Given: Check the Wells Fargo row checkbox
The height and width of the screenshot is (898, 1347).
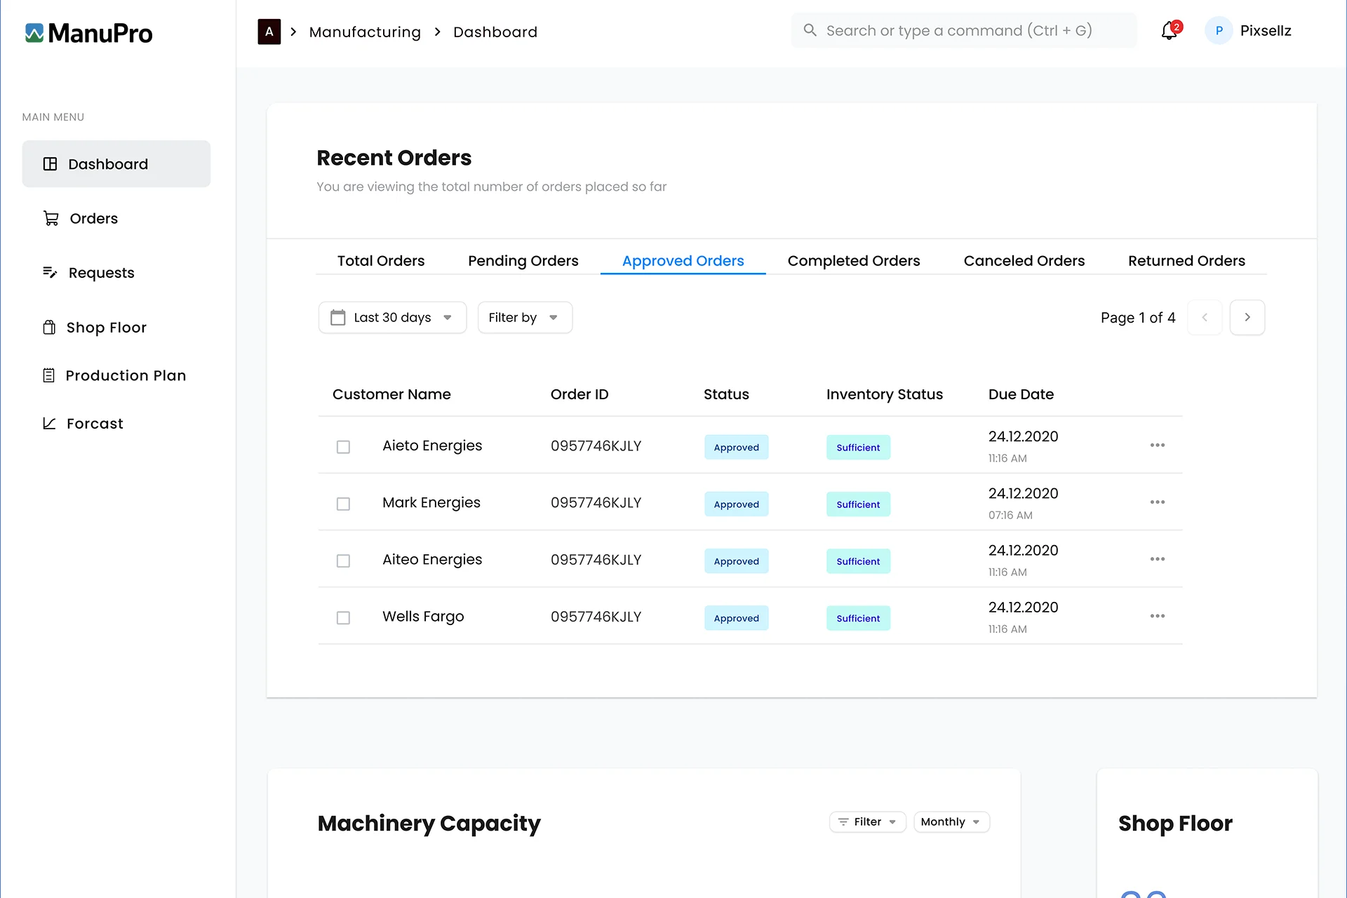Looking at the screenshot, I should click(x=343, y=618).
